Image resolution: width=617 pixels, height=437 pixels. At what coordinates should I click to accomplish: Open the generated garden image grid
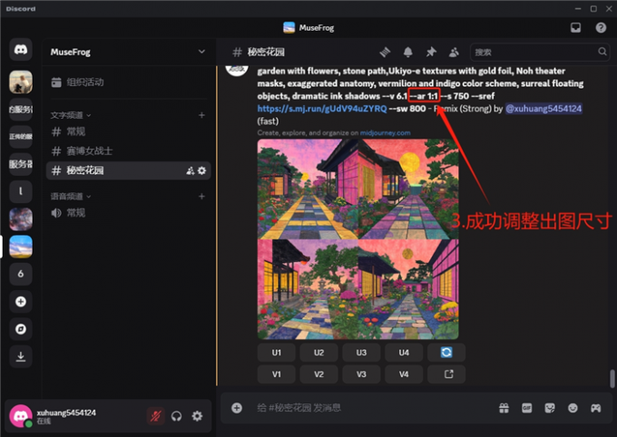pyautogui.click(x=357, y=239)
